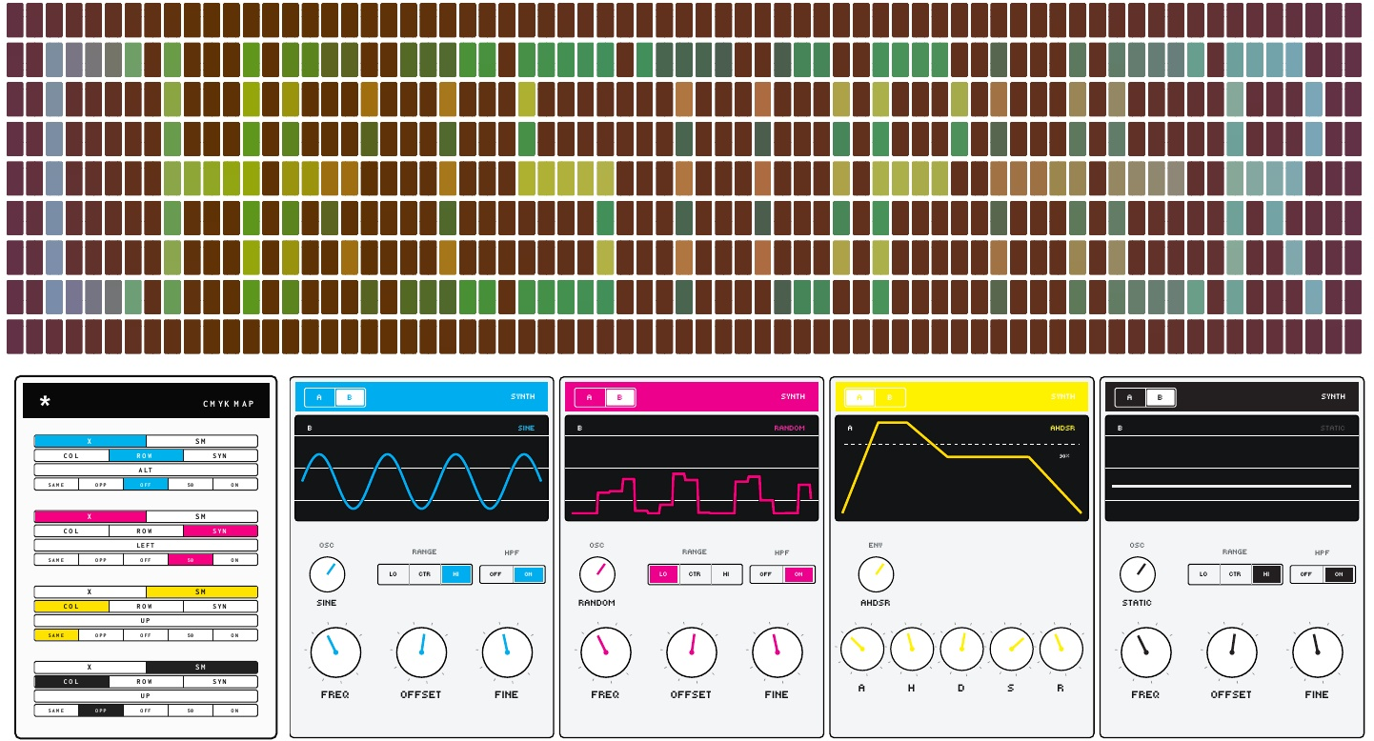The height and width of the screenshot is (741, 1374).
Task: Set black synth RANGE to CTR
Action: (1235, 574)
